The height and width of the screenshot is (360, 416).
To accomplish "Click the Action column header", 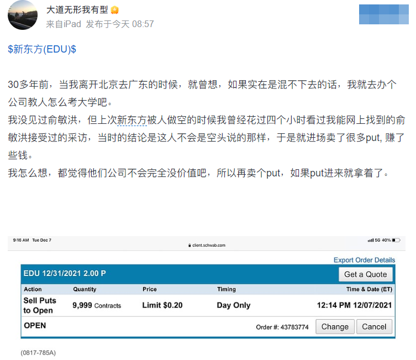I will 33,289.
